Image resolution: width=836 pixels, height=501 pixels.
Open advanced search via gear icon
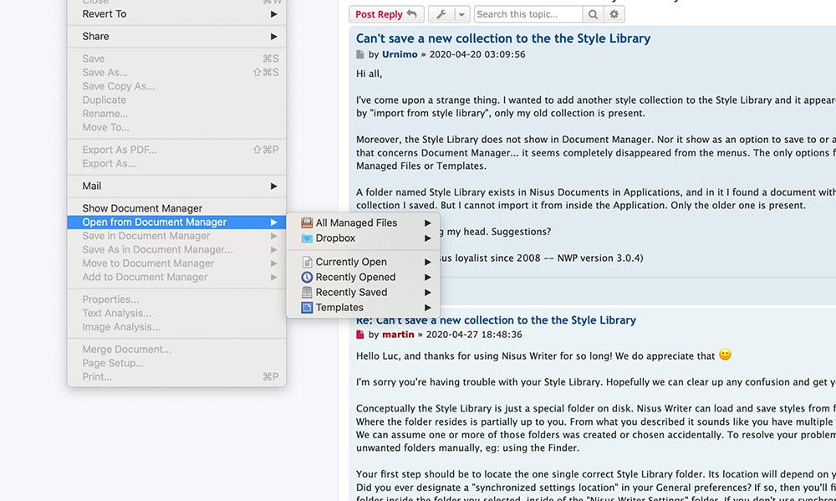(x=614, y=13)
